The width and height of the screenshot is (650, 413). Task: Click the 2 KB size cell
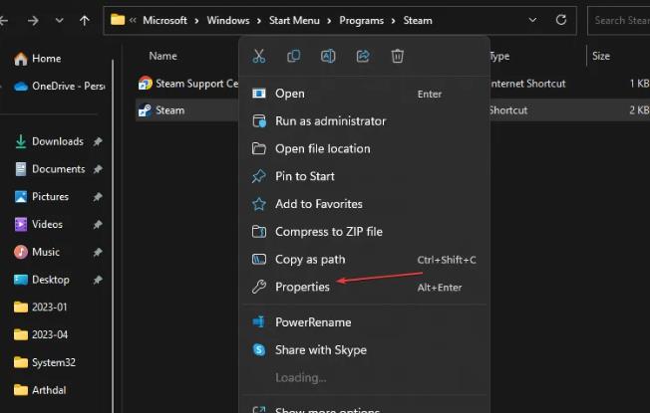pos(639,110)
